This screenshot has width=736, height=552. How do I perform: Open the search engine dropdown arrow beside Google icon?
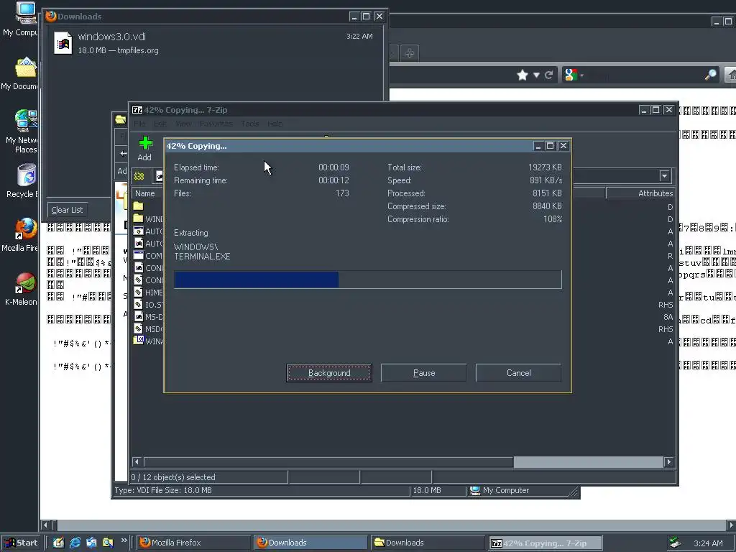click(582, 75)
